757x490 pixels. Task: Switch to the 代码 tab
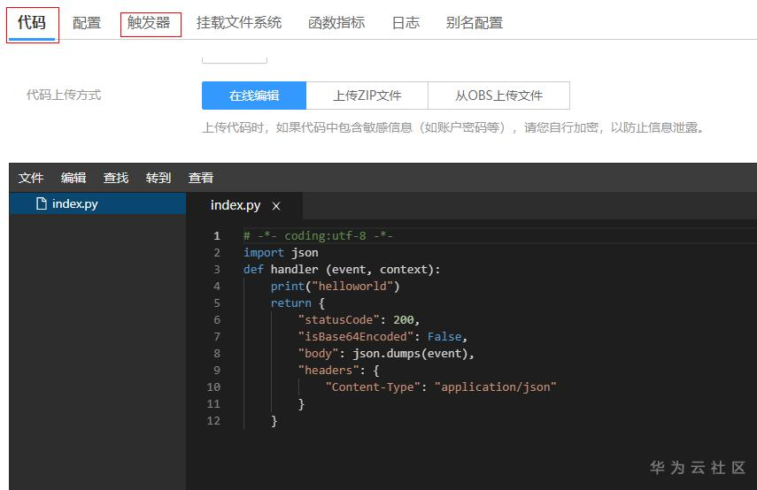[x=32, y=23]
